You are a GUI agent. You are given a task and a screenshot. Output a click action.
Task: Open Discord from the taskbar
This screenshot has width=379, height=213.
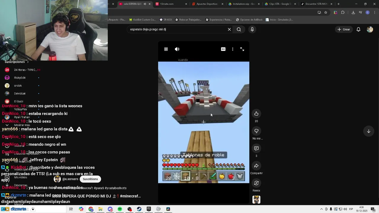(x=110, y=209)
